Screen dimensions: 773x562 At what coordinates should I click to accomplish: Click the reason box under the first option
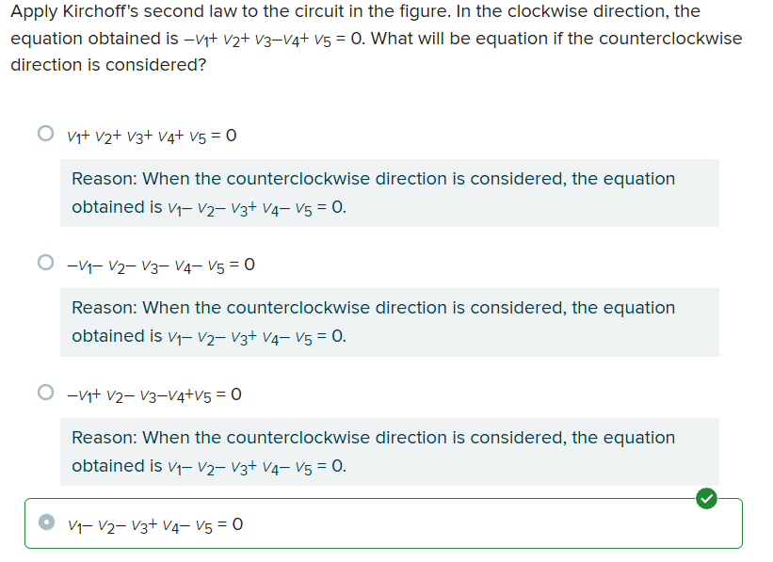tap(390, 193)
